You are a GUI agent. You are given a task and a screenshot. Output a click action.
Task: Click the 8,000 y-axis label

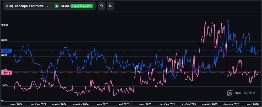(x=5, y=41)
